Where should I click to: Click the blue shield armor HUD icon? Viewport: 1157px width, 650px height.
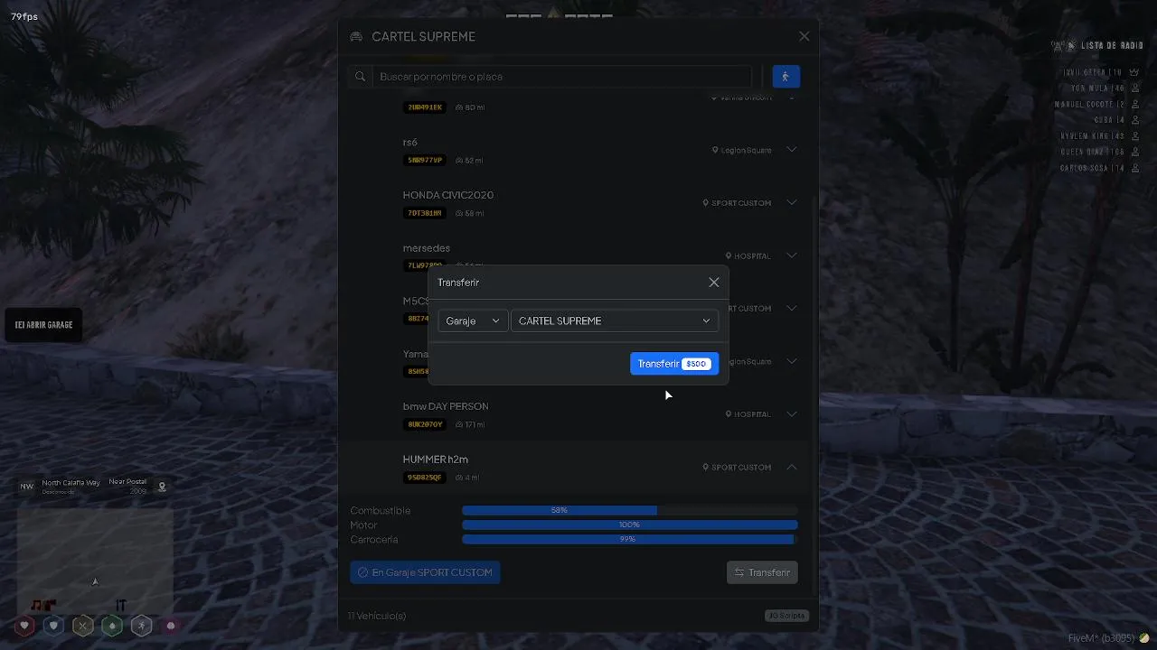[x=54, y=625]
